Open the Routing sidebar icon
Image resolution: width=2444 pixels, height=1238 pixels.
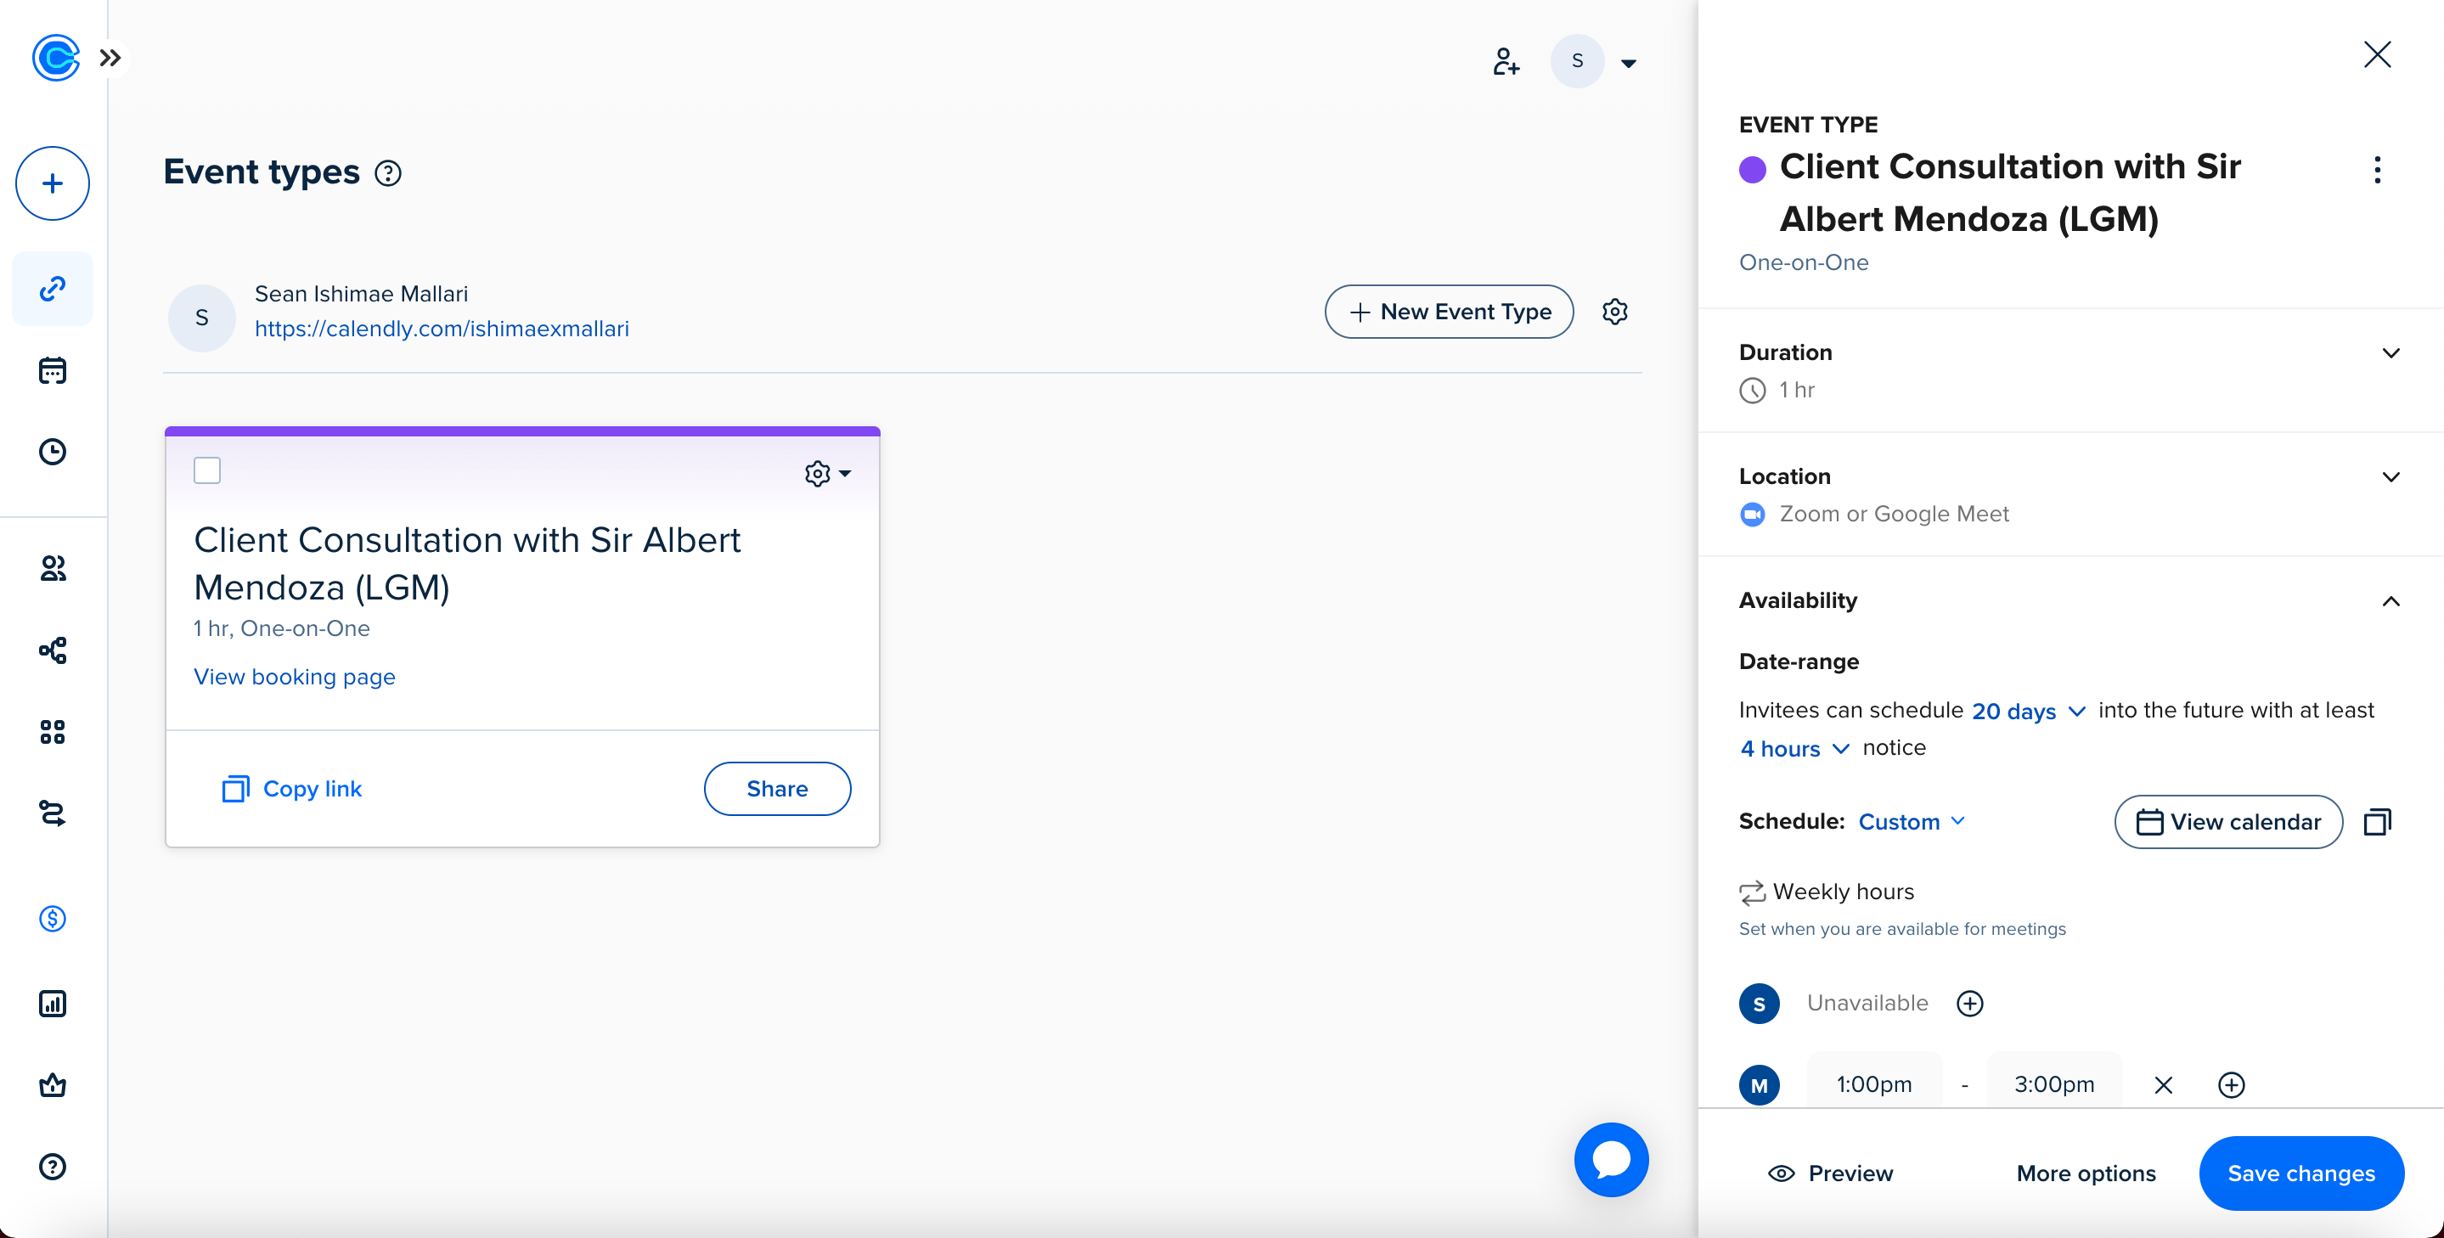[52, 813]
